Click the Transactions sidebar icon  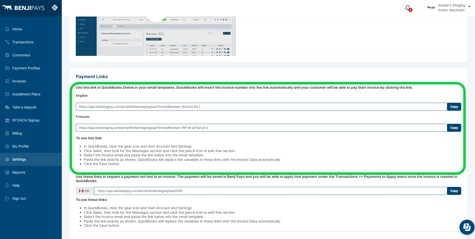tap(7, 42)
